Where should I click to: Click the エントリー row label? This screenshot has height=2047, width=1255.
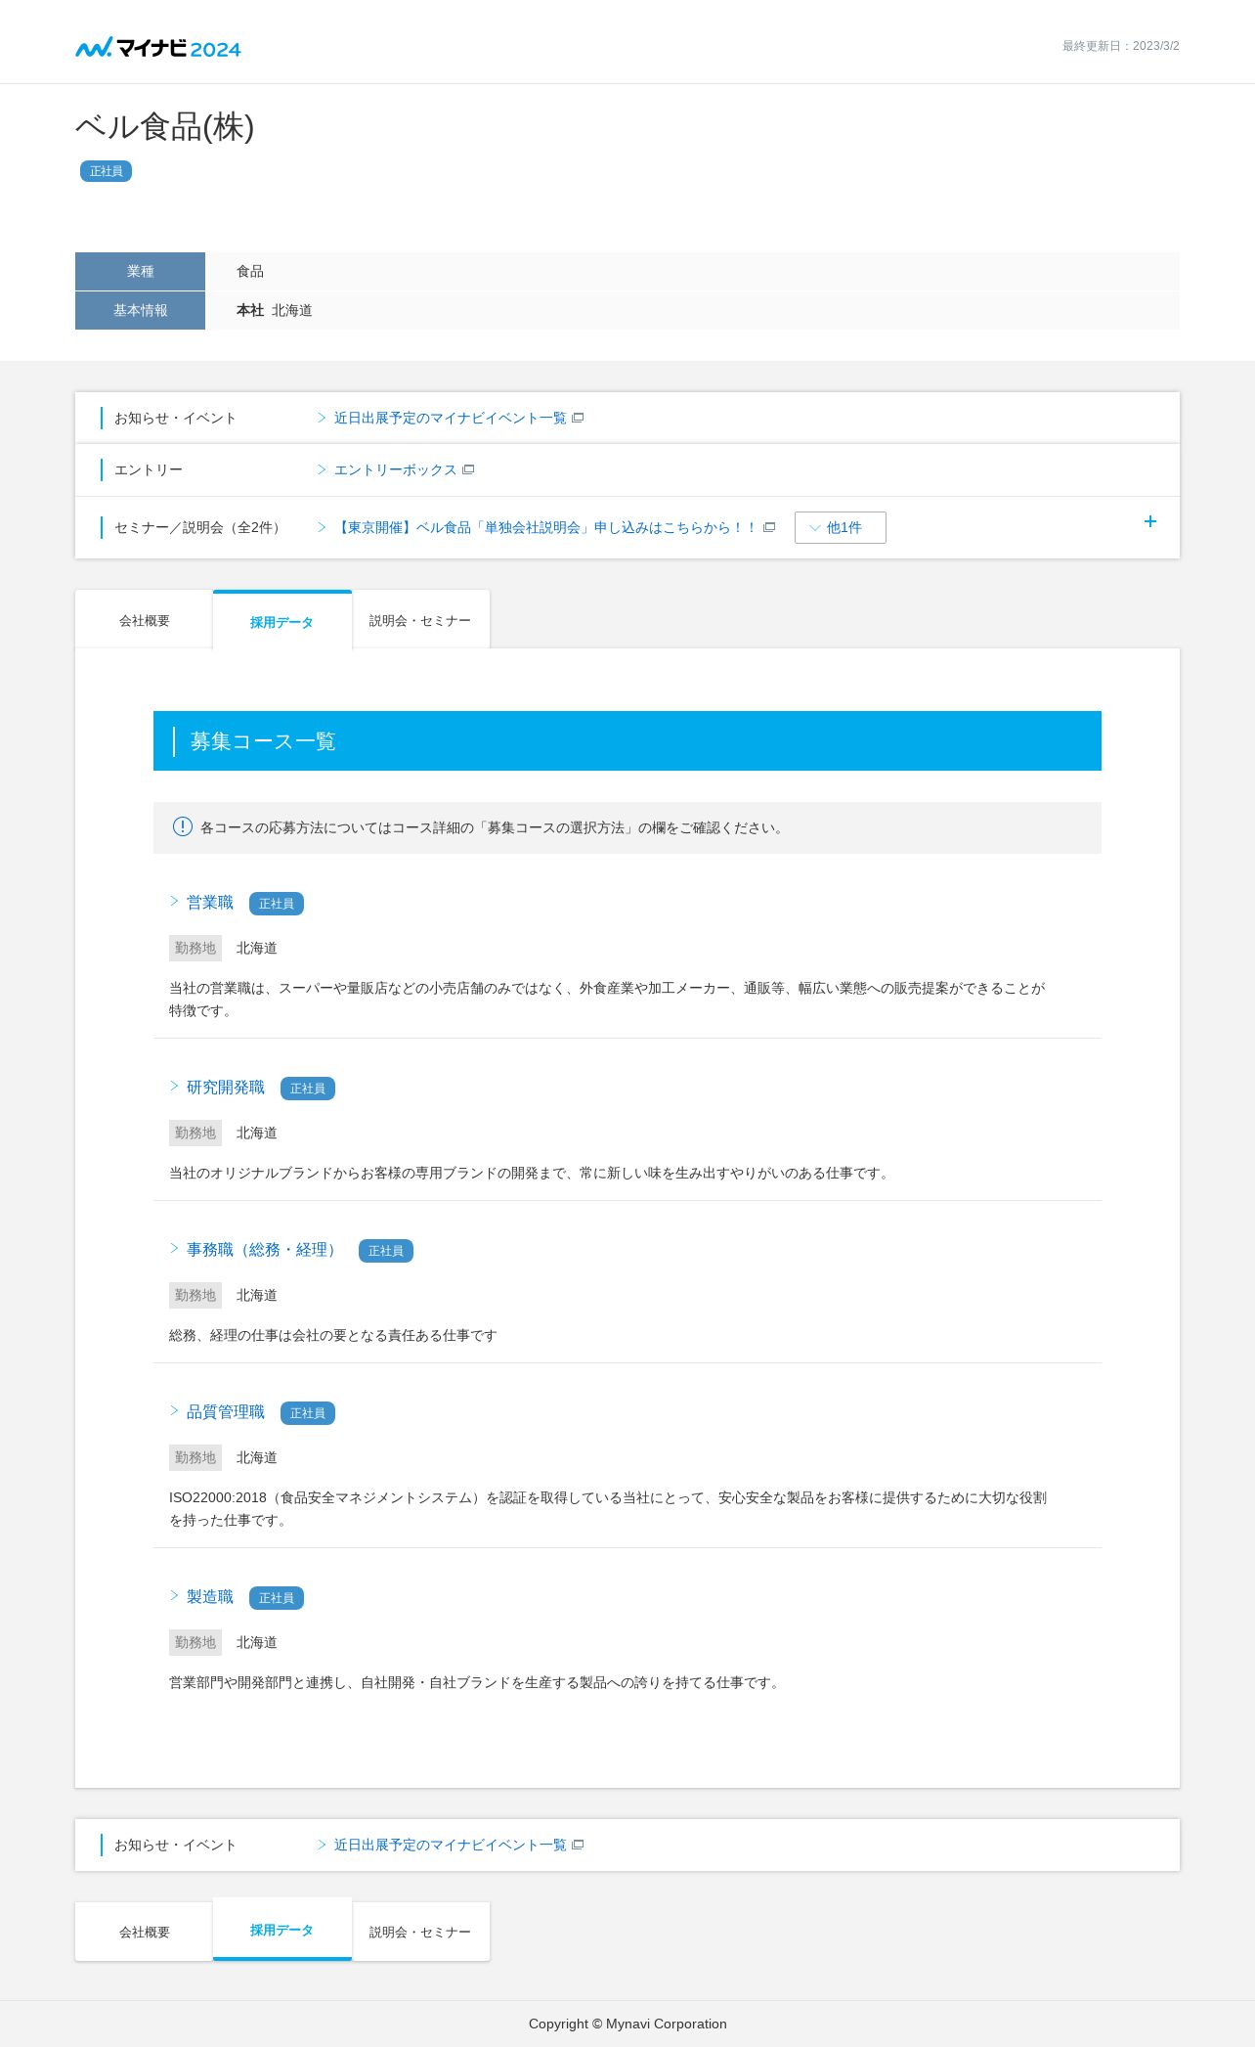149,469
